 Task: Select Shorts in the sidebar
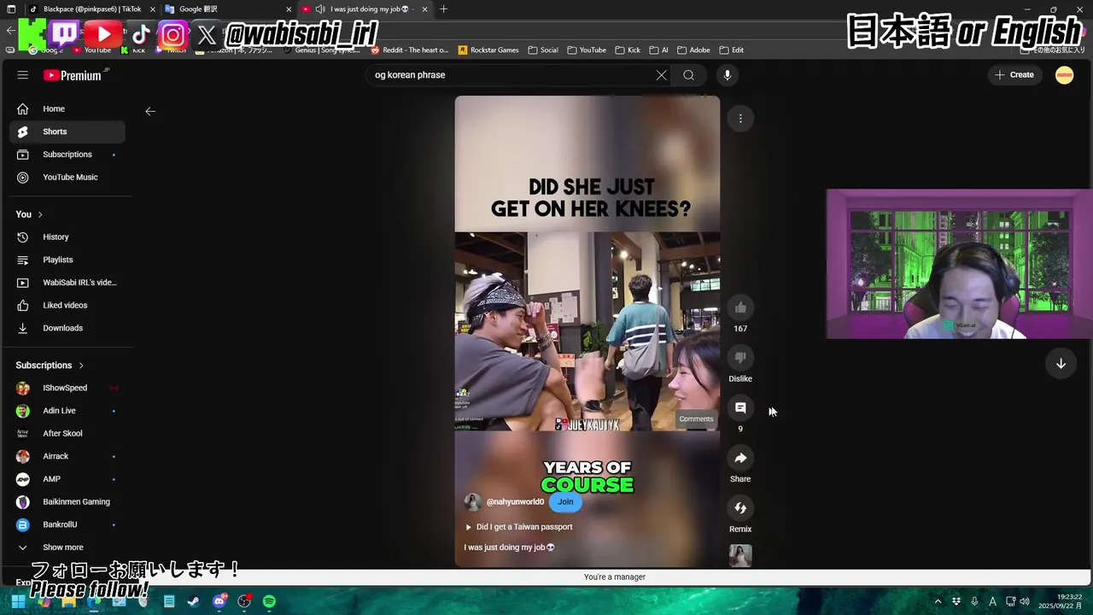[x=67, y=132]
